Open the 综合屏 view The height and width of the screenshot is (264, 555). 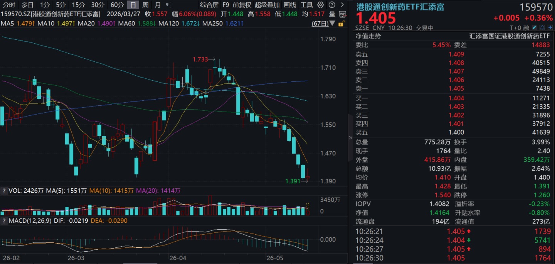point(209,5)
